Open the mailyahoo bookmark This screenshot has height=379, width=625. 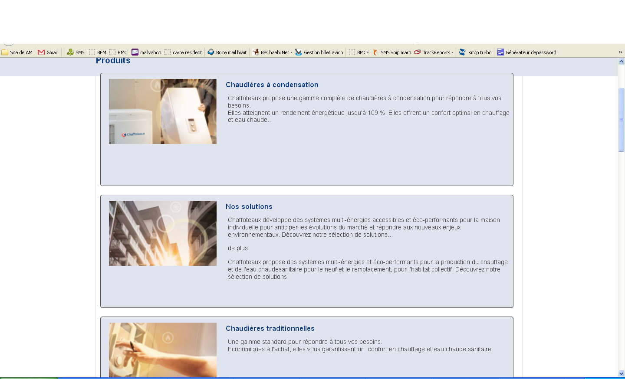(x=147, y=52)
